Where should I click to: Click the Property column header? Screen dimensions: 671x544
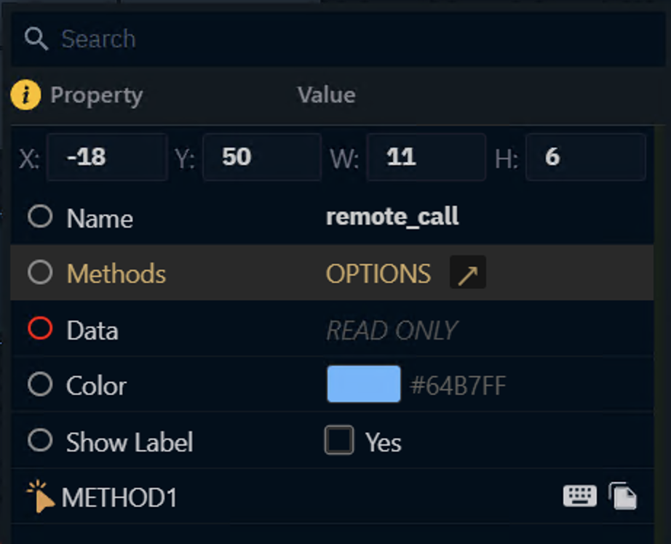96,95
